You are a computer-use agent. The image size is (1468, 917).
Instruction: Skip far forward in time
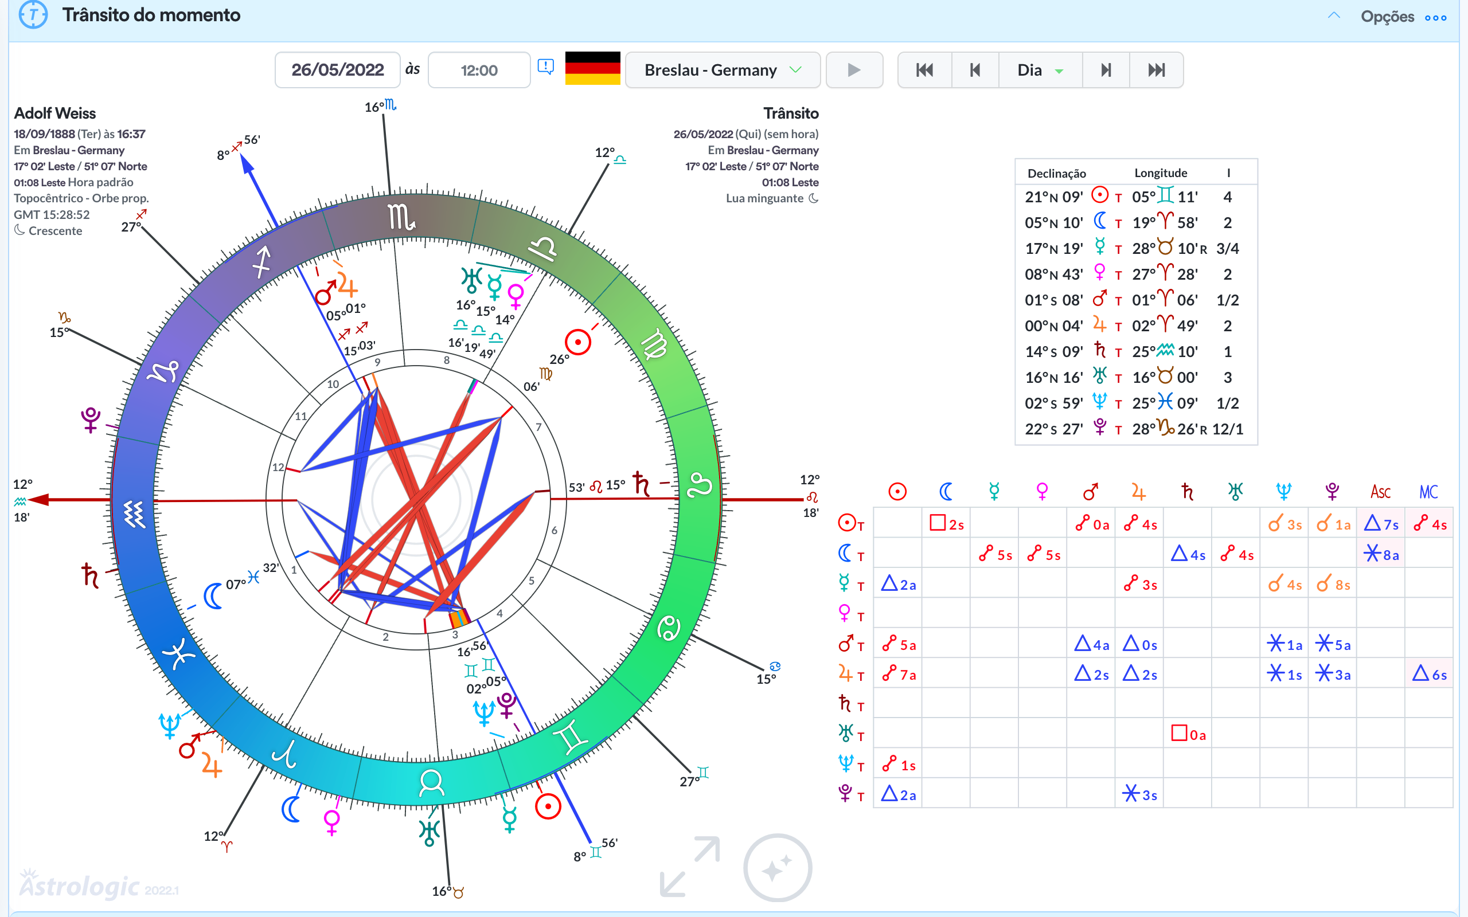click(x=1156, y=70)
